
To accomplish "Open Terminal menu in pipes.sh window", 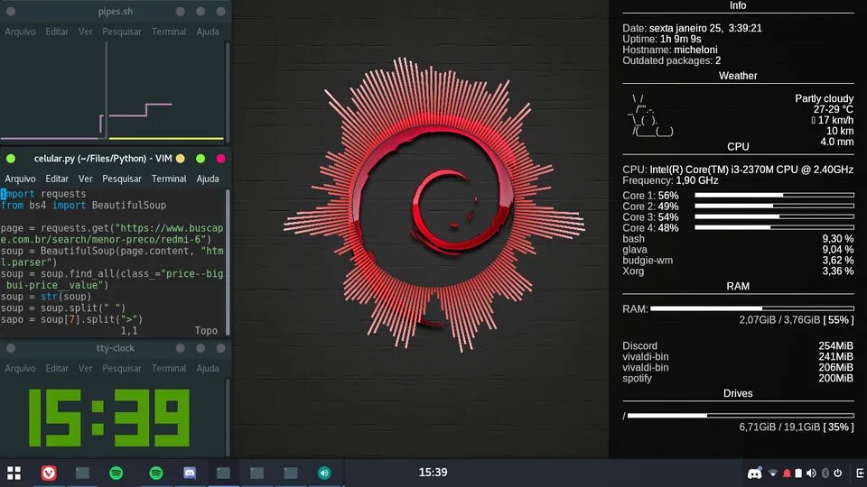I will click(169, 32).
